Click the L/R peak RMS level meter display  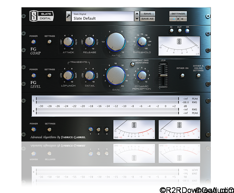[x=116, y=106]
